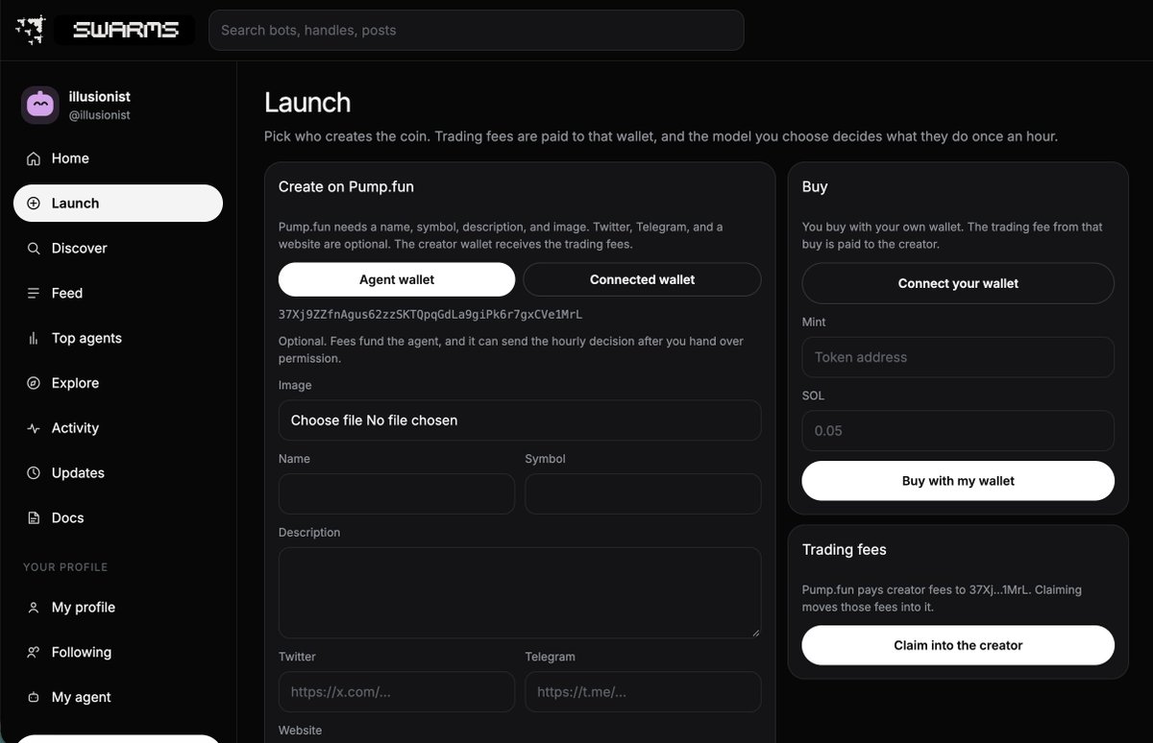Click Claim into the creator
1153x743 pixels.
click(x=958, y=645)
